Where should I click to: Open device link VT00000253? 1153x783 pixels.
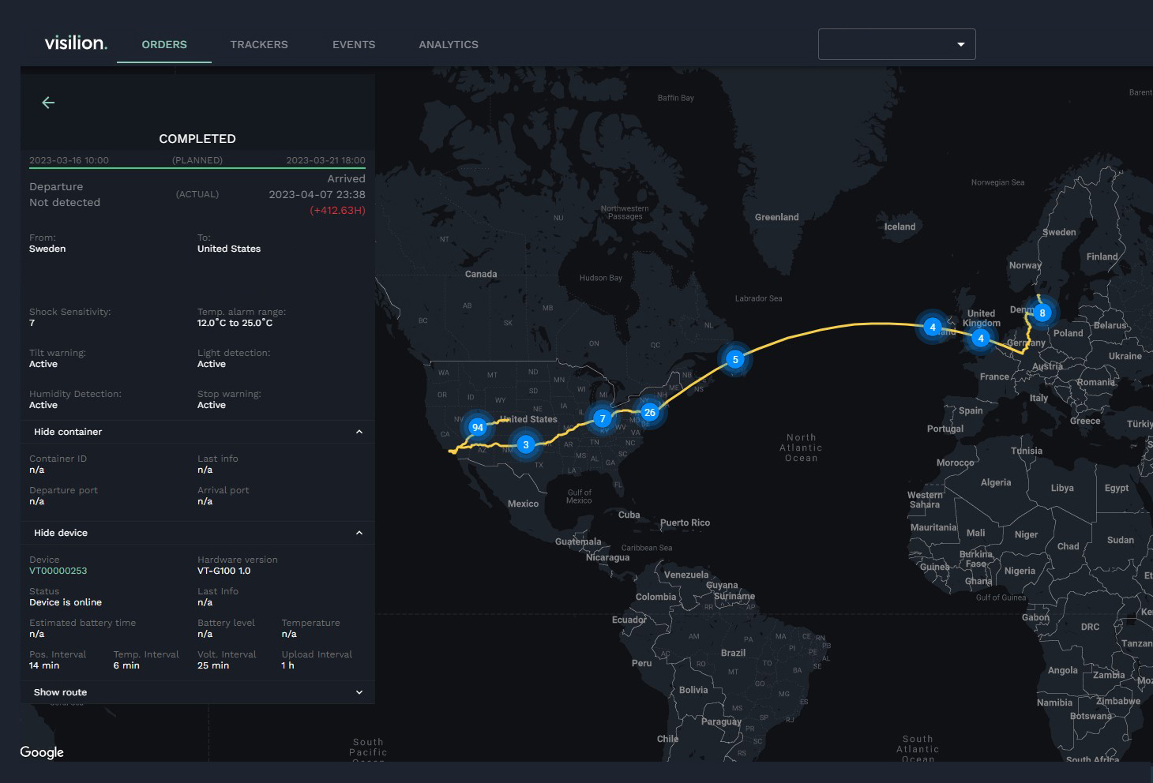(58, 571)
